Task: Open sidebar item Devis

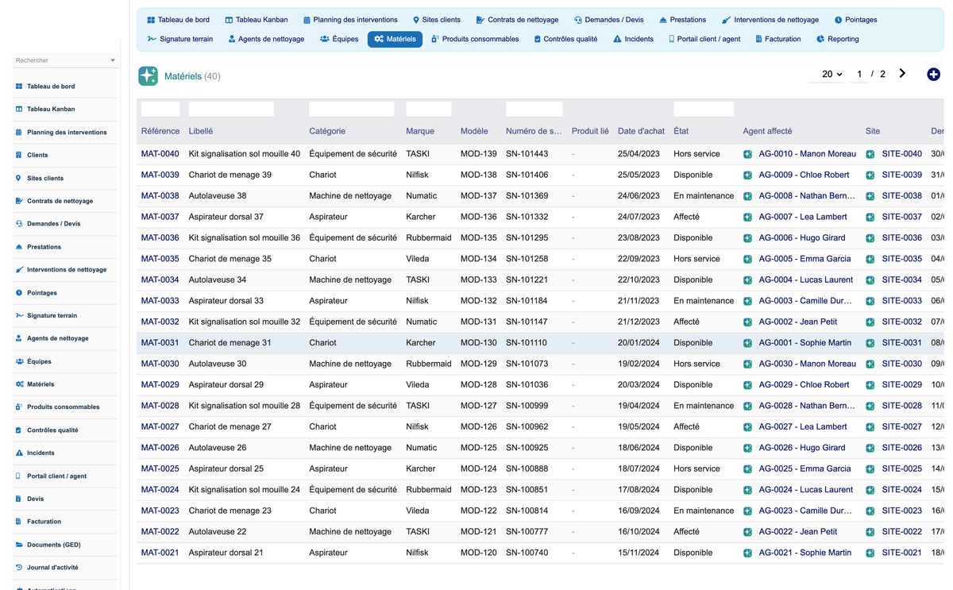Action: [x=36, y=499]
